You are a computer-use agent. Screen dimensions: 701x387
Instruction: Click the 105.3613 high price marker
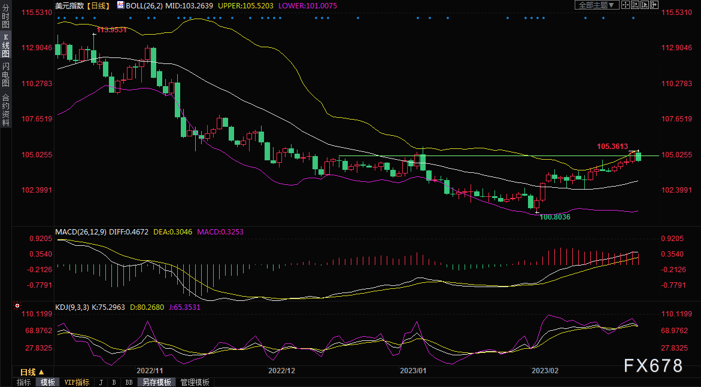(x=612, y=146)
